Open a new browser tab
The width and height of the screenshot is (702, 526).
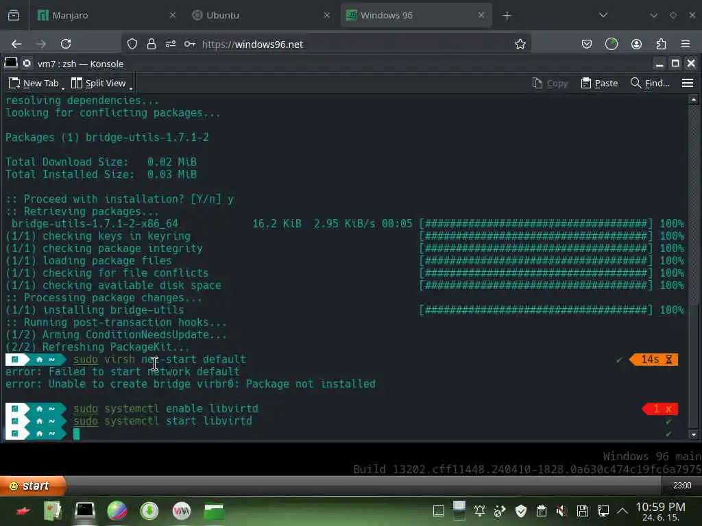point(507,16)
